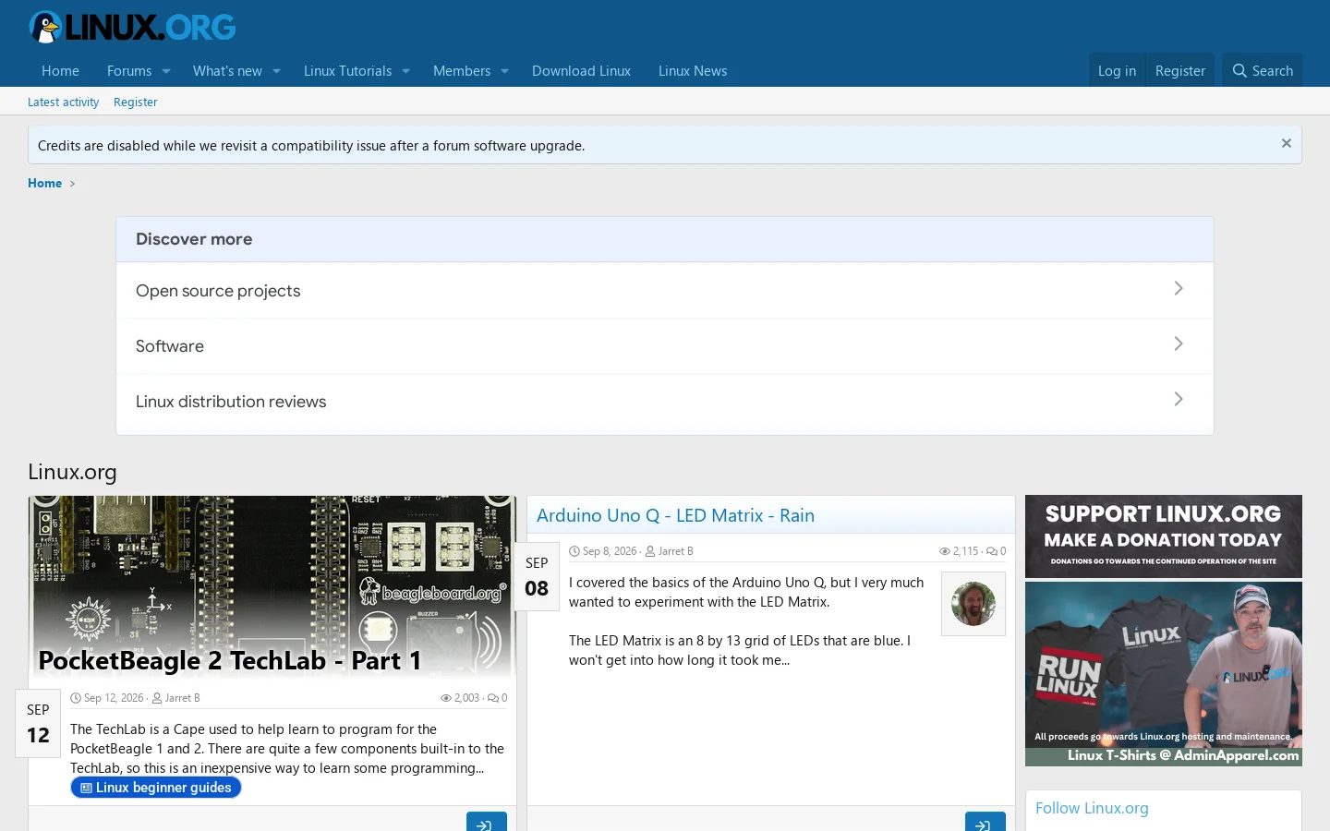
Task: Click the Log in button
Action: (1117, 71)
